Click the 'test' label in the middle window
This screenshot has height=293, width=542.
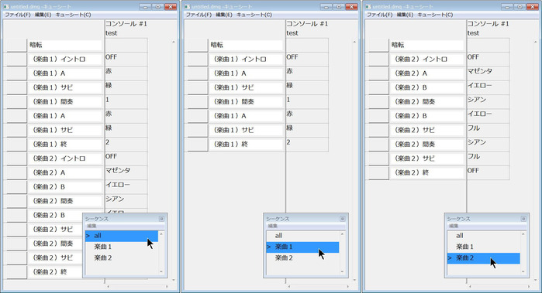pos(292,33)
